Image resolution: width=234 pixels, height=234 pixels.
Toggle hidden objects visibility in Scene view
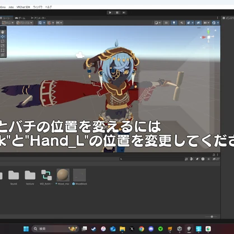click(198, 23)
